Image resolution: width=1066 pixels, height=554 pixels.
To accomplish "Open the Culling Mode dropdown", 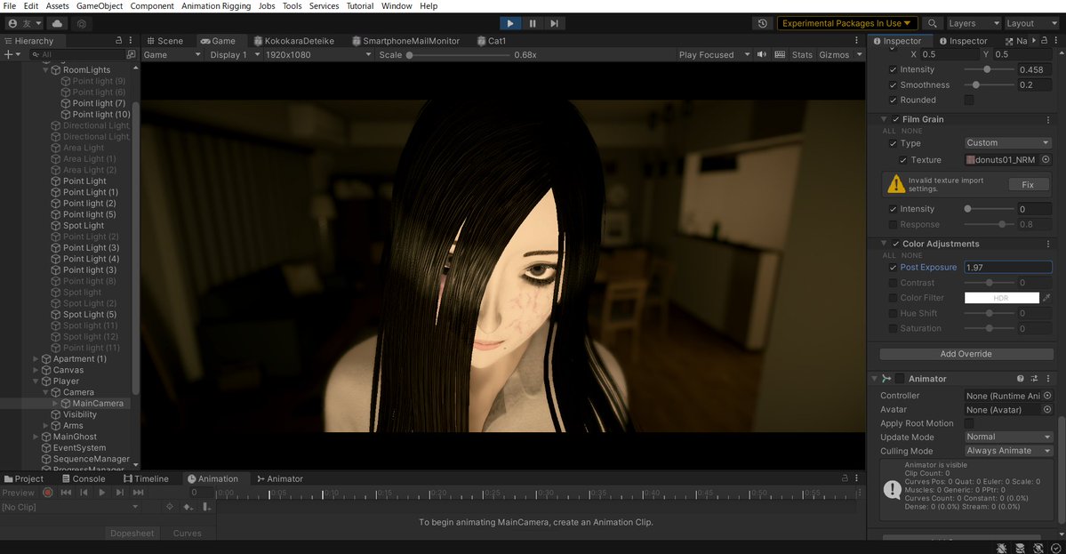I will (x=1008, y=451).
